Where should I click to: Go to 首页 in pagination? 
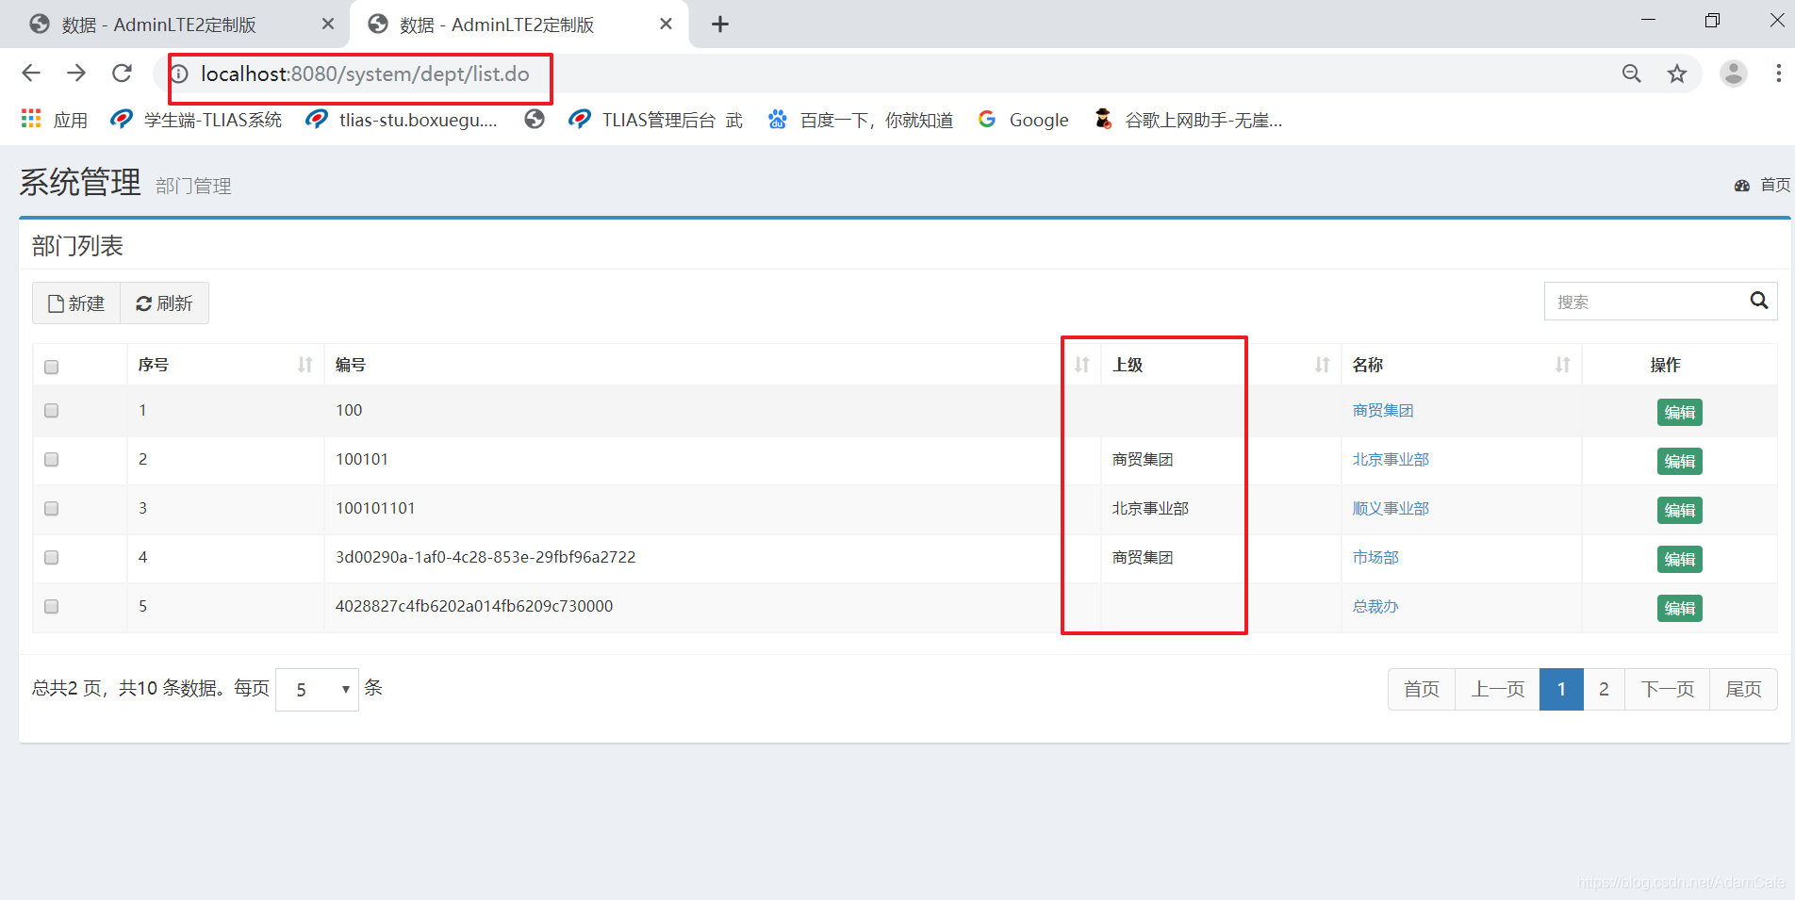(1422, 689)
